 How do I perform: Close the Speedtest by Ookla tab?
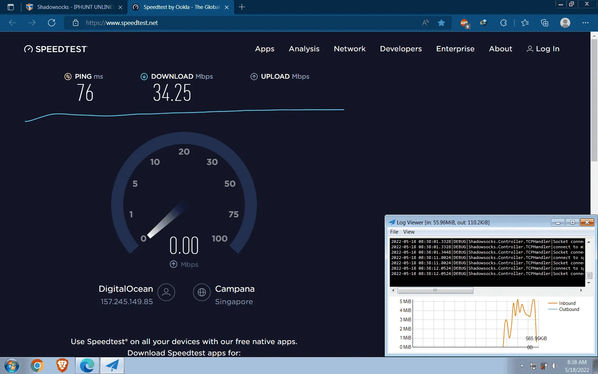pos(227,7)
